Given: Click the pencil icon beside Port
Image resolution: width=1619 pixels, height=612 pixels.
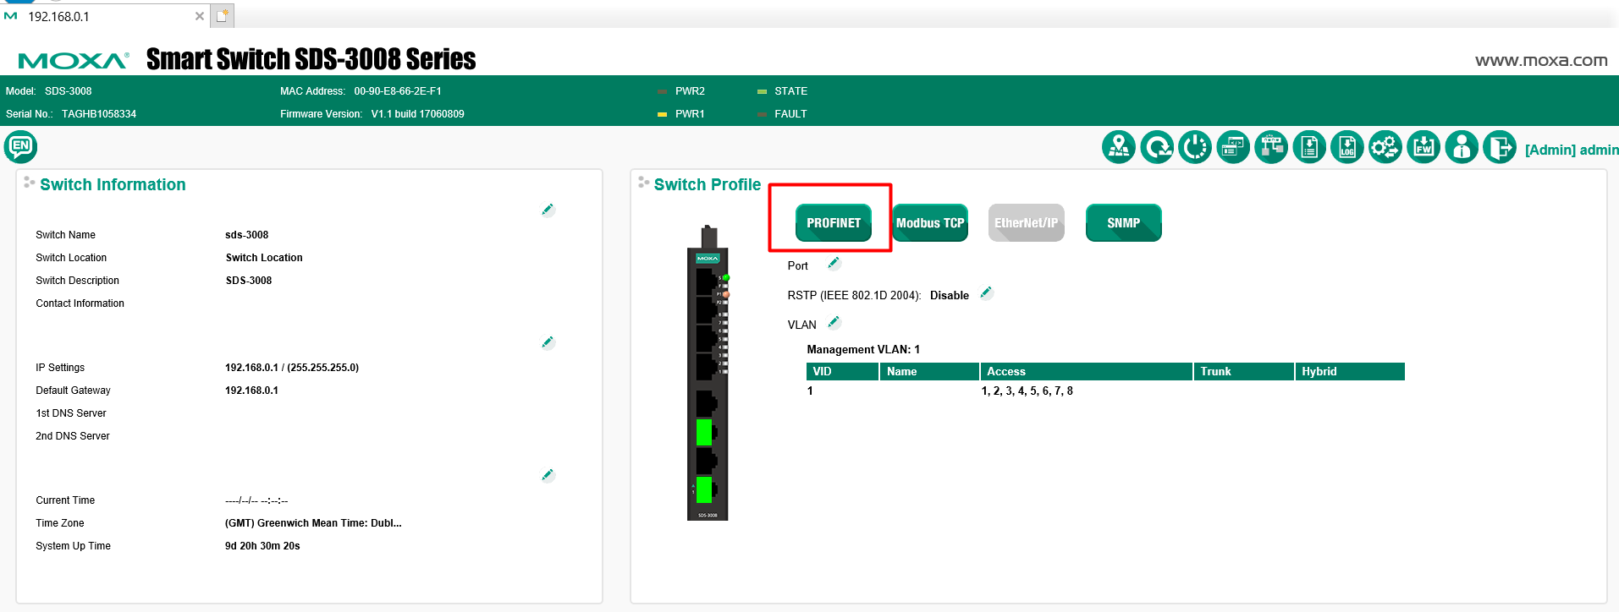Looking at the screenshot, I should point(834,263).
